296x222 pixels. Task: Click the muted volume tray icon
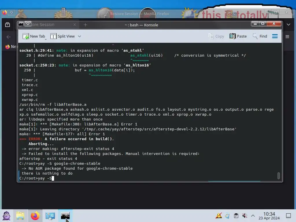(245, 216)
